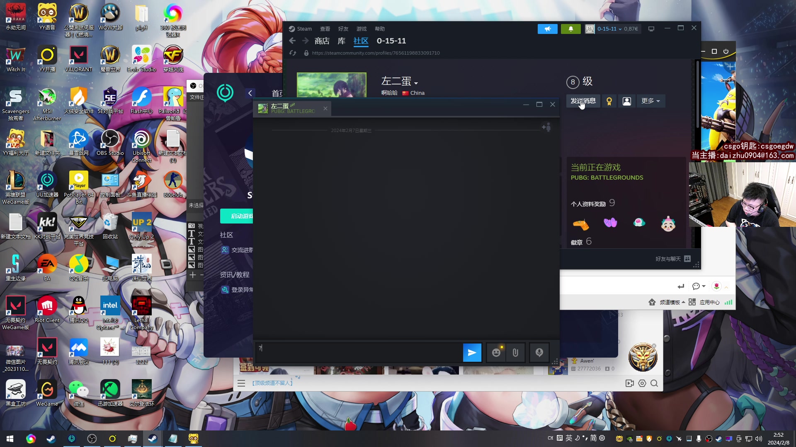Open YY channel settings hexagon icon
This screenshot has width=796, height=447.
coord(642,383)
